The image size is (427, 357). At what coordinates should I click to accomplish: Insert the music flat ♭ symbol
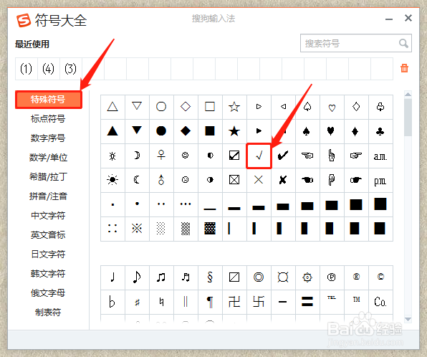[112, 302]
